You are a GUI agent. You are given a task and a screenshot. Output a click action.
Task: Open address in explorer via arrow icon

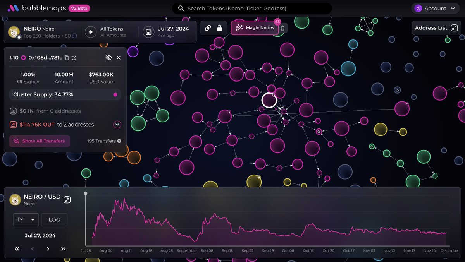point(74,58)
